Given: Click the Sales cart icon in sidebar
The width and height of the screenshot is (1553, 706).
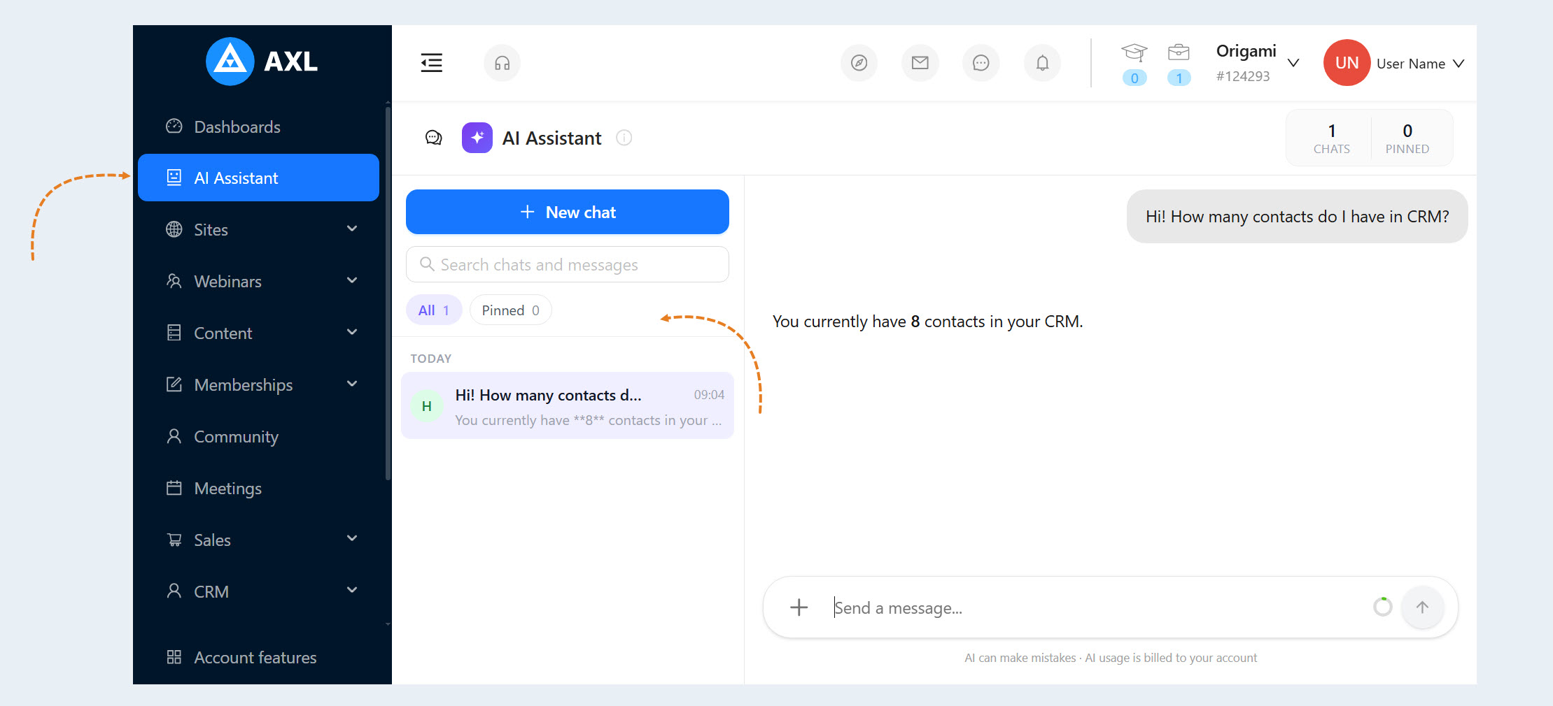Looking at the screenshot, I should [174, 540].
